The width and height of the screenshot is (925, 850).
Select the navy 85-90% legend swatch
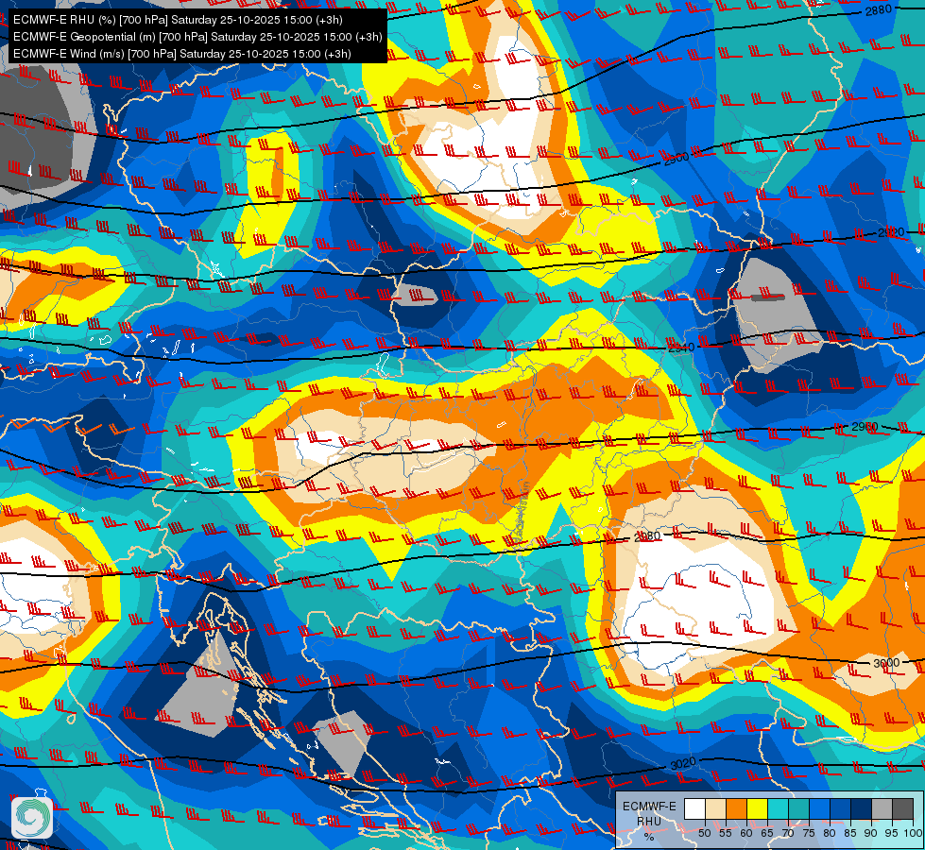click(x=862, y=808)
